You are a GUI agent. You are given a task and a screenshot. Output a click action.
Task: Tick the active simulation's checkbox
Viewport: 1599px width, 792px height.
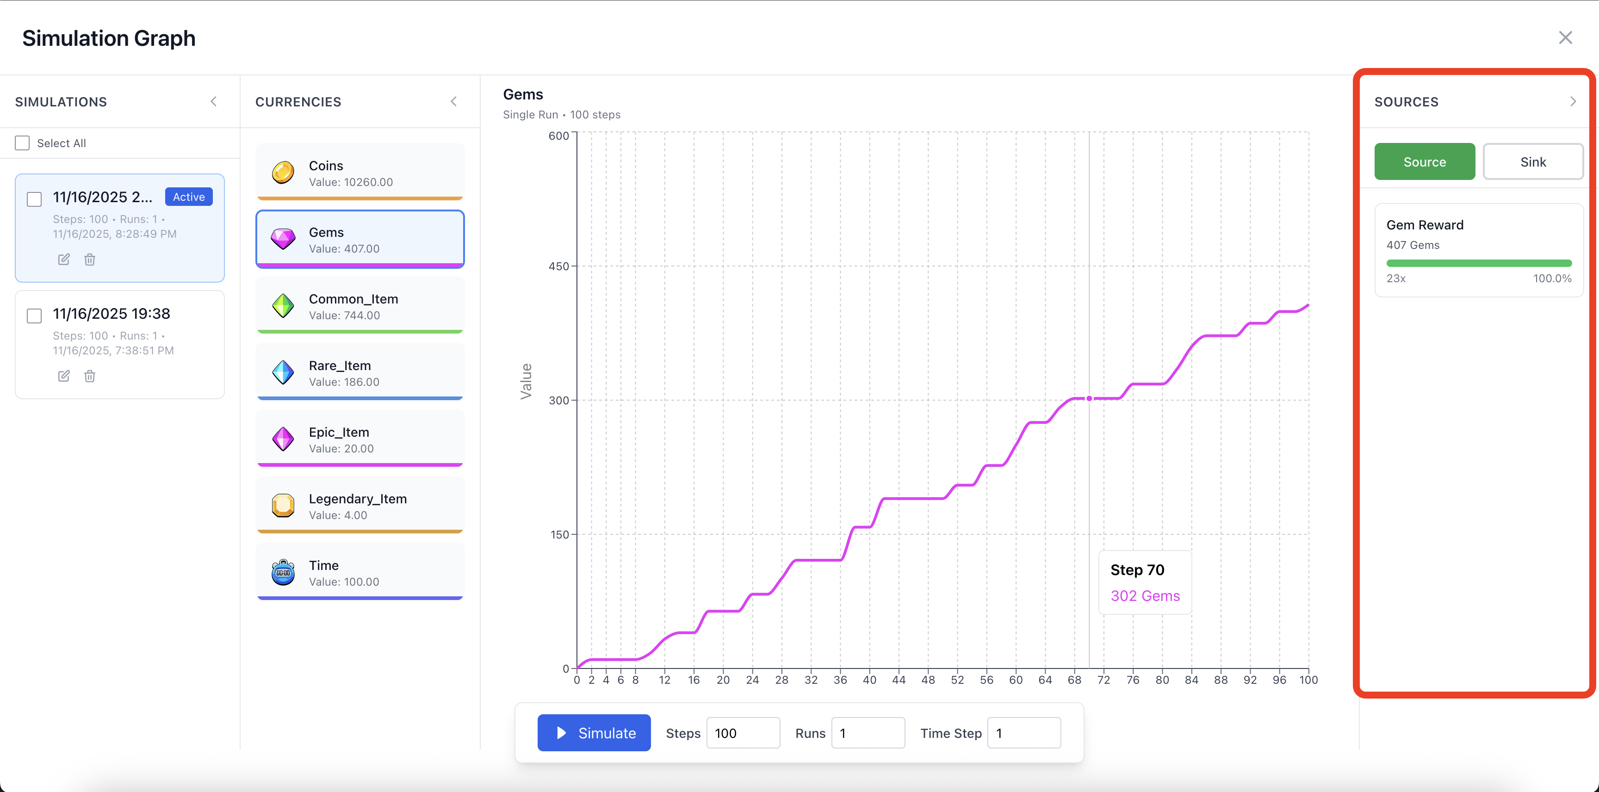[x=35, y=199]
